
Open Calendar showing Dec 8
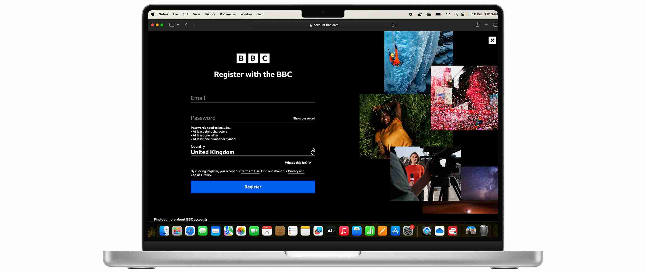tap(267, 231)
